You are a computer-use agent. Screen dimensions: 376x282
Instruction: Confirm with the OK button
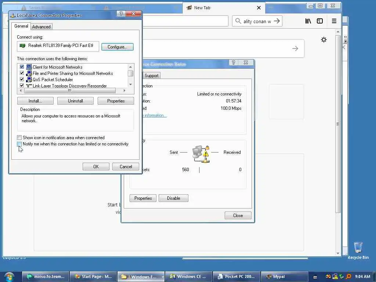[x=96, y=167]
